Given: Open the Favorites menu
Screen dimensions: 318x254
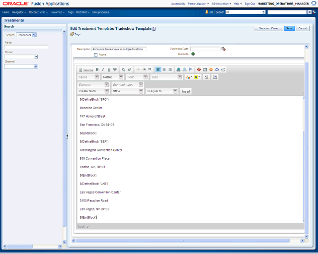Looking at the screenshot, I should (58, 12).
